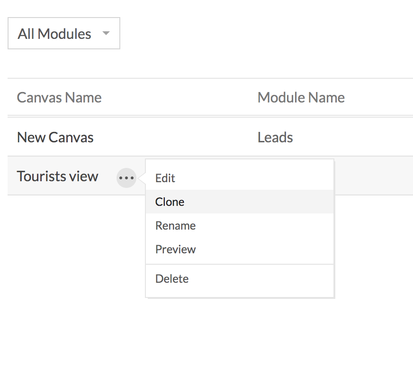Click the highlighted Tourists view row right of the menu
Screen dimensions: 413x371
coord(373,176)
